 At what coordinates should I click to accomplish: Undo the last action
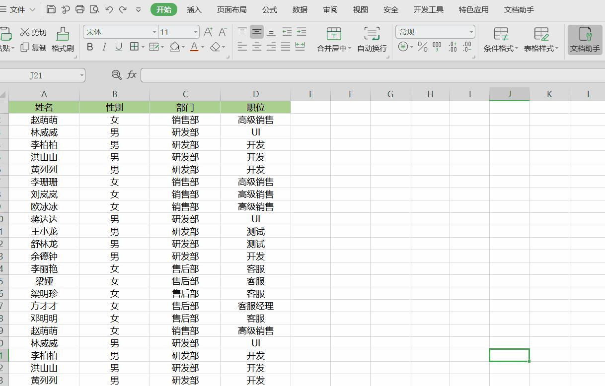[x=109, y=9]
